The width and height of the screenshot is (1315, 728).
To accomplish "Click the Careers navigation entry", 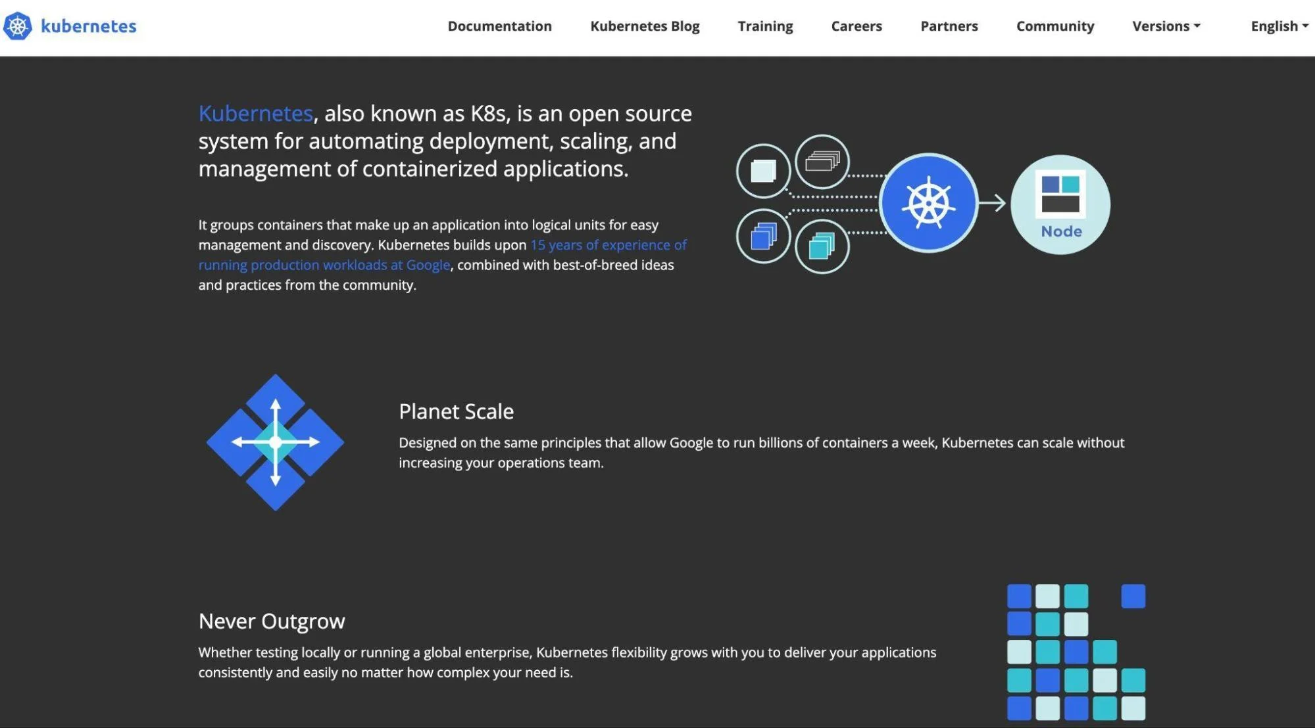I will [856, 26].
